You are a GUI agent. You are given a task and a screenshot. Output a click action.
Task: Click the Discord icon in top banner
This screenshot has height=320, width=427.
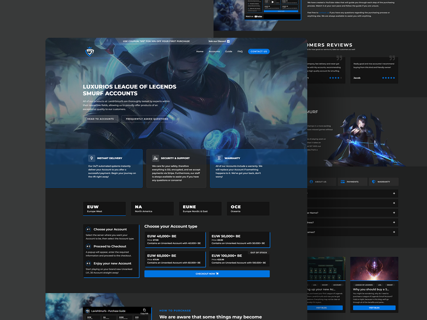[228, 41]
